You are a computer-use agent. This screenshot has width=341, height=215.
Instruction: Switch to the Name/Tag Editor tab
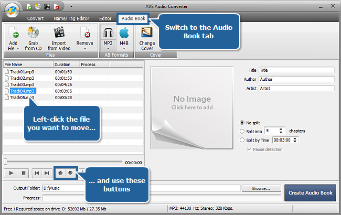click(71, 18)
